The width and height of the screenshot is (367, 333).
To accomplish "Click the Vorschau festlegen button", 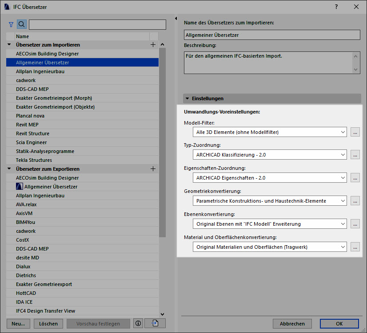I will (x=98, y=323).
